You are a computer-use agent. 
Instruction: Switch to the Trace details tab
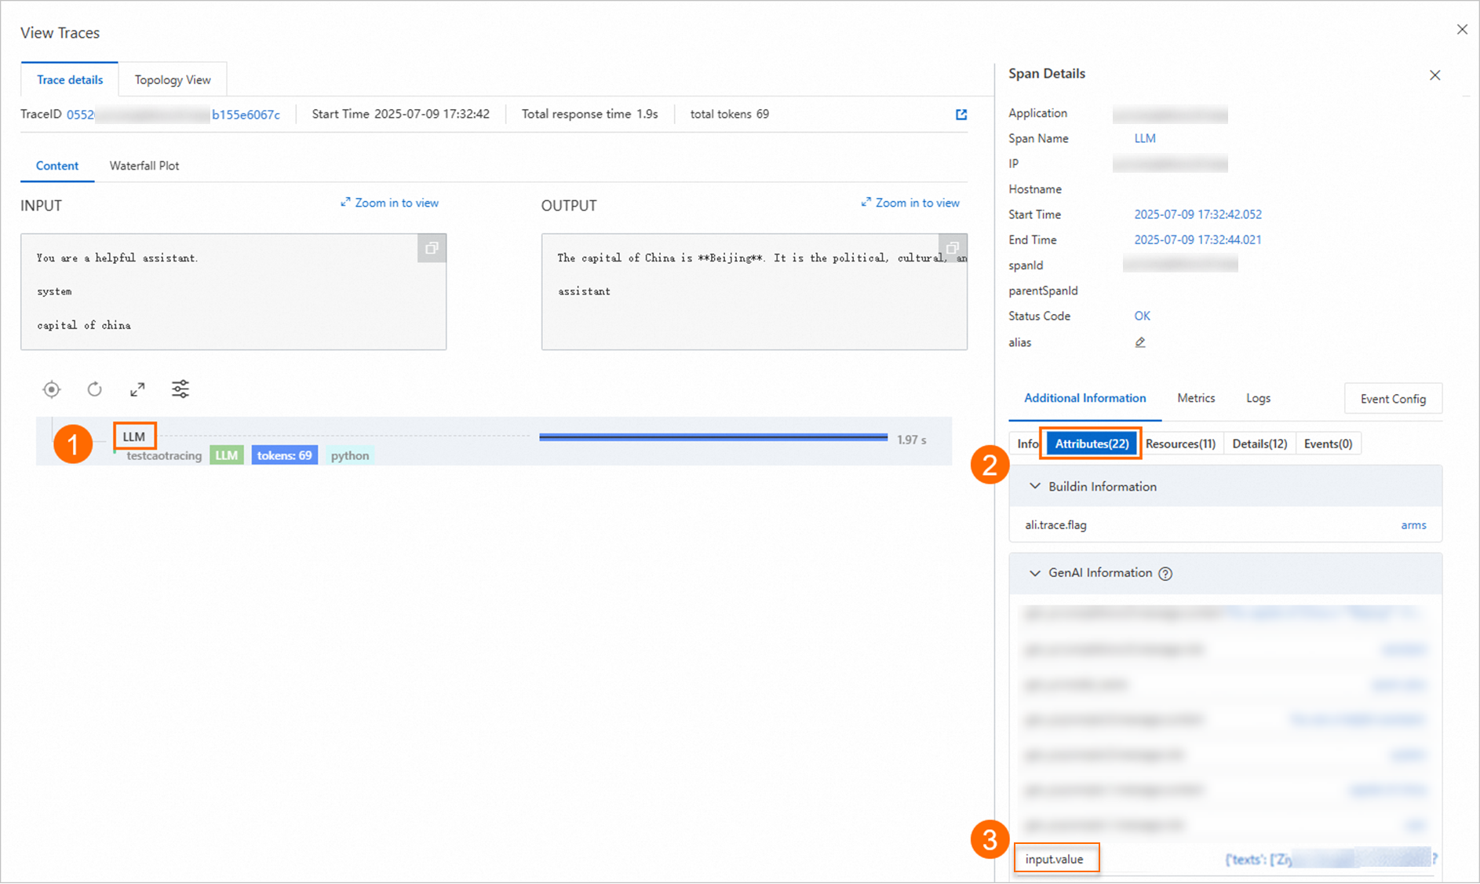click(70, 79)
